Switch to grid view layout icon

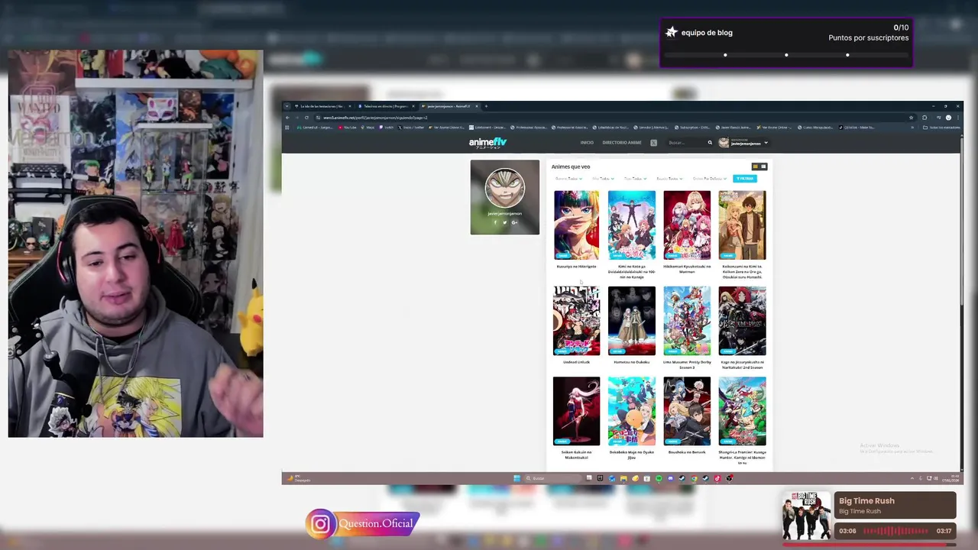tap(756, 167)
